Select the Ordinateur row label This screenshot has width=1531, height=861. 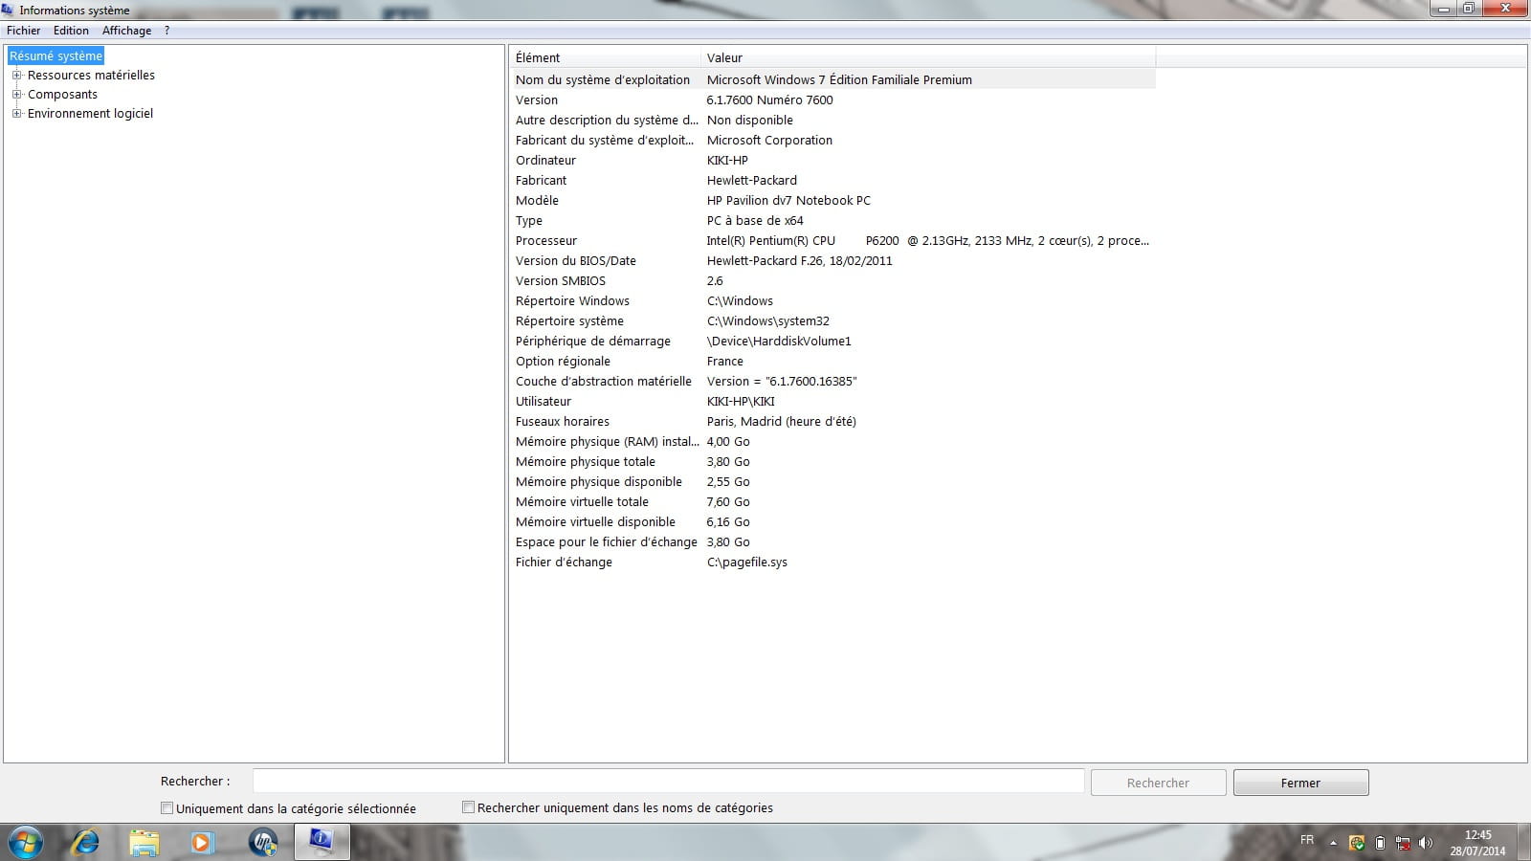coord(545,160)
